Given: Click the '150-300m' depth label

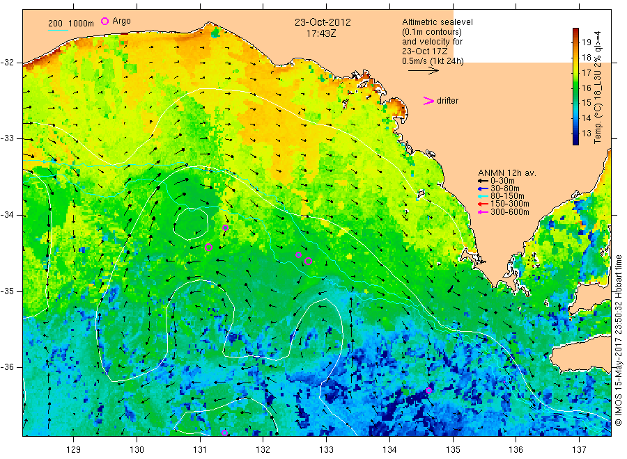Looking at the screenshot, I should (x=510, y=204).
